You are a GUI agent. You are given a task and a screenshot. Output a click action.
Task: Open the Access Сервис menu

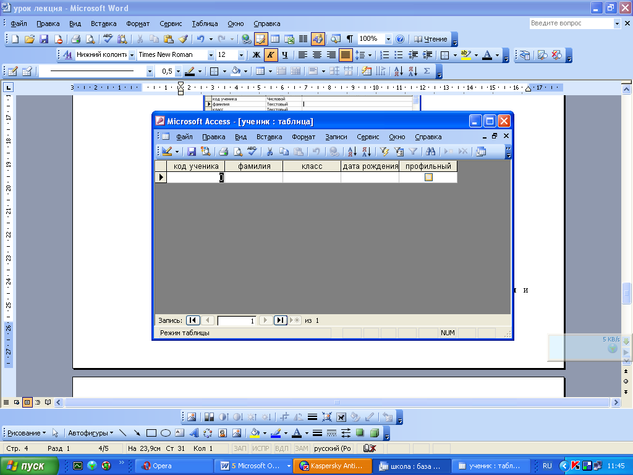368,137
